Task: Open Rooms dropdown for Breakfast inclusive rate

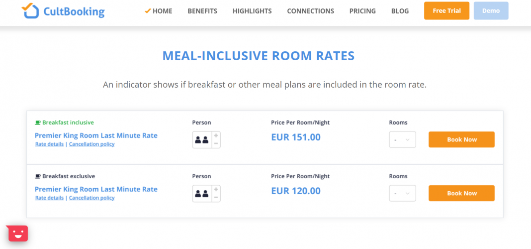Action: click(402, 140)
